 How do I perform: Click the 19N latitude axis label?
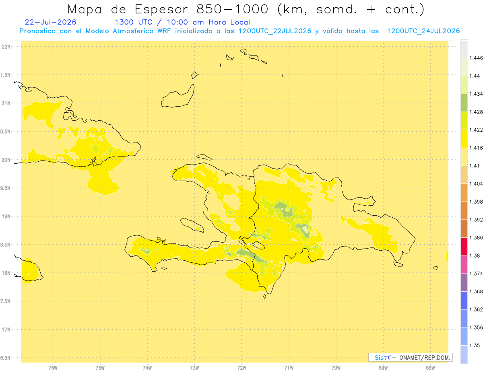point(6,216)
